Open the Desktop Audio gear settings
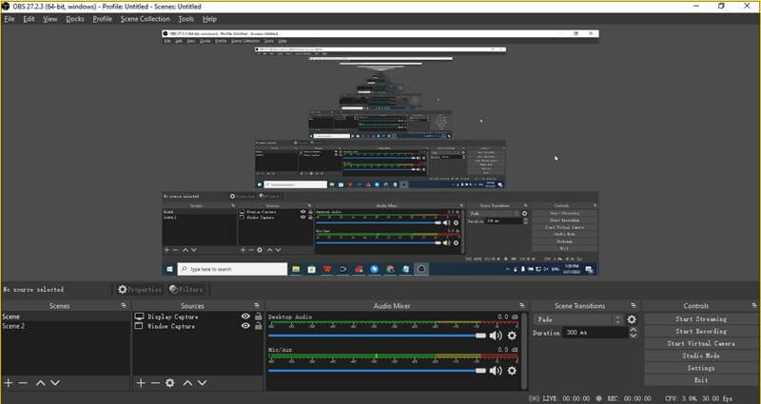Image resolution: width=761 pixels, height=404 pixels. click(512, 336)
